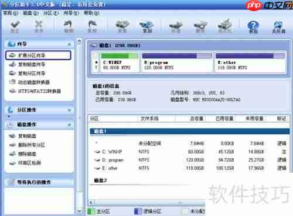Click the blue 逻辑分区 legend swatch
The height and width of the screenshot is (216, 293).
coord(138,211)
